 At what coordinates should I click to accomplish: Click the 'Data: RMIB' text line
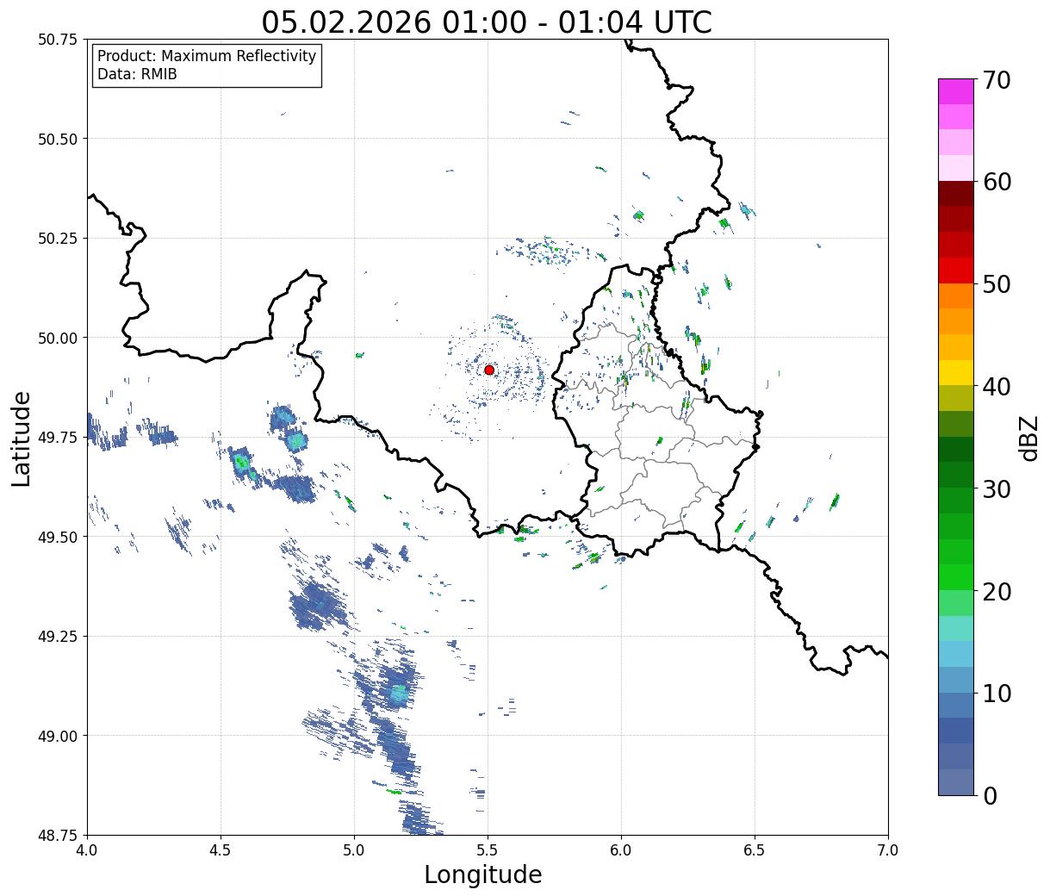(137, 74)
